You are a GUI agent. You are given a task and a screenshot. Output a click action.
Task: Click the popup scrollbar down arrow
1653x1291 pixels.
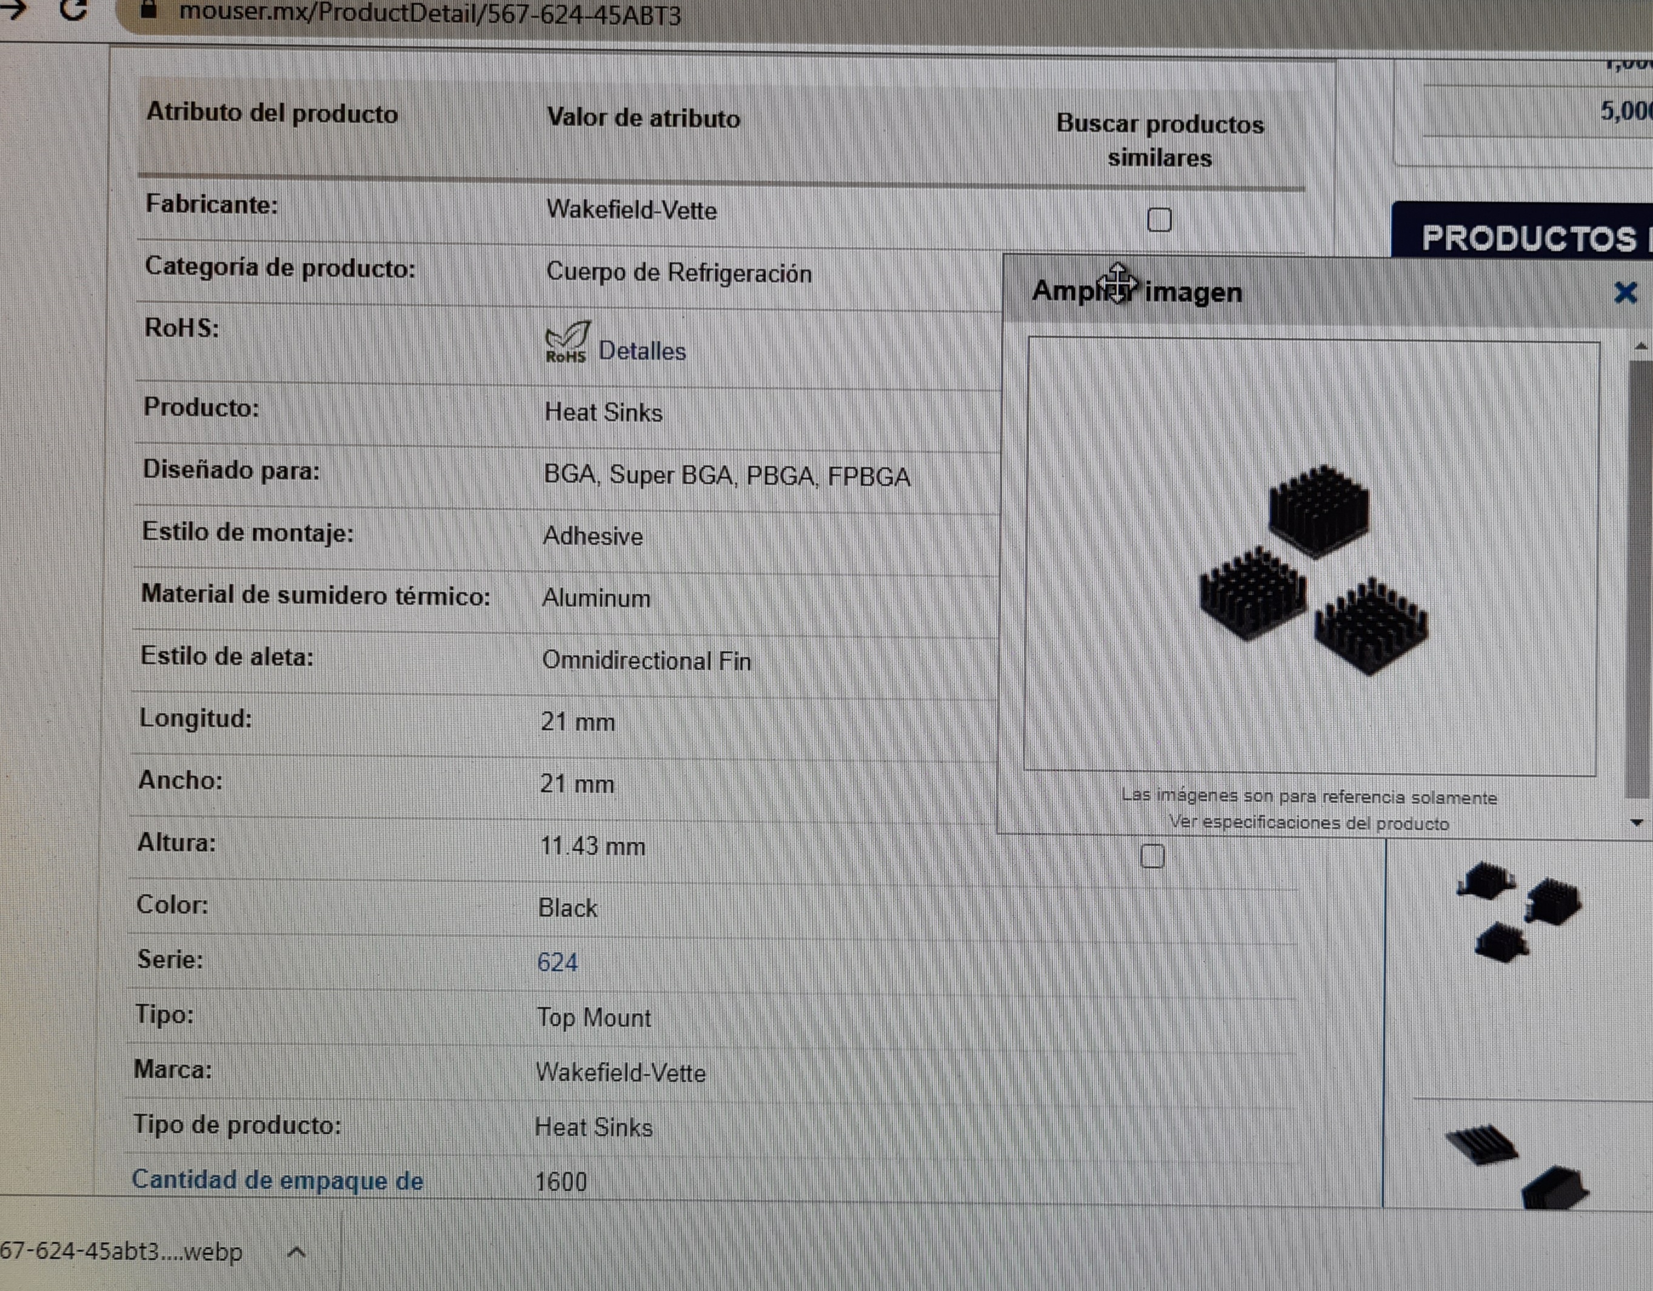coord(1637,823)
